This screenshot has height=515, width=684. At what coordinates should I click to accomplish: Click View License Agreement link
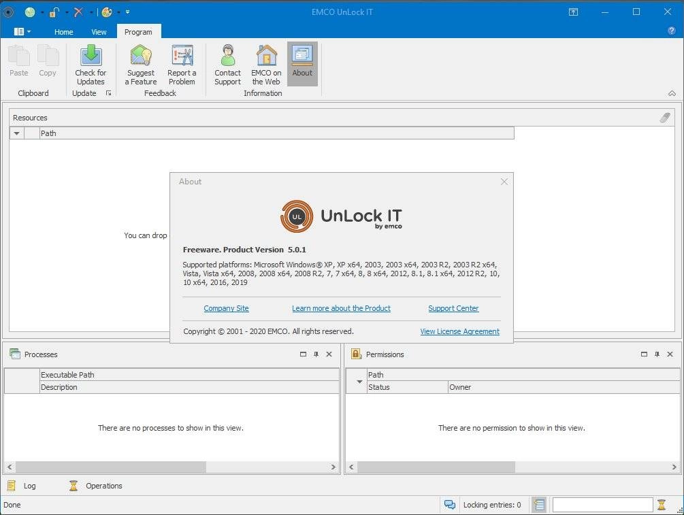tap(460, 331)
